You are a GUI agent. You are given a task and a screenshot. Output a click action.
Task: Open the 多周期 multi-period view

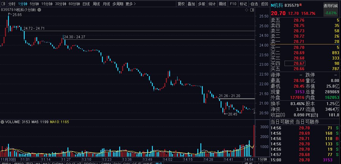click(x=118, y=4)
